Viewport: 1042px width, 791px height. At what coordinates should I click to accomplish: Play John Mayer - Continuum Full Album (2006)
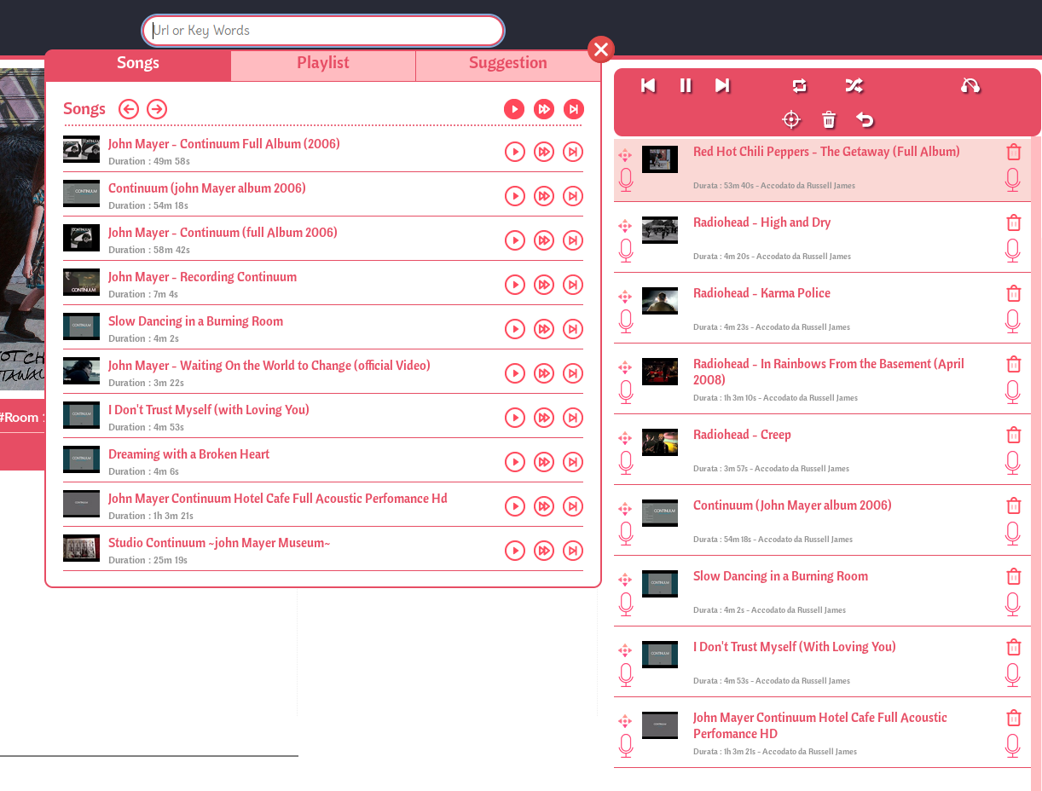tap(515, 152)
